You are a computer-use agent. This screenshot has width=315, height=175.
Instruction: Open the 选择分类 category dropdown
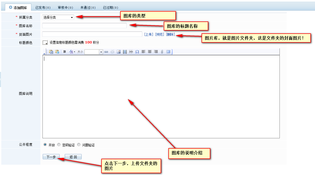point(58,17)
